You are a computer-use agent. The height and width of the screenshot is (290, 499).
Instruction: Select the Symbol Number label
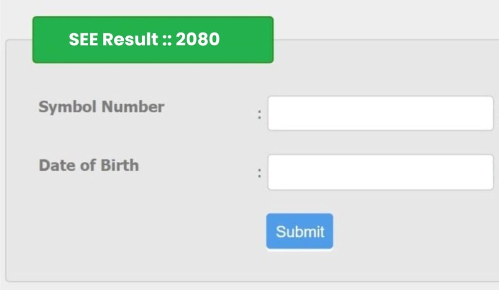click(x=101, y=107)
